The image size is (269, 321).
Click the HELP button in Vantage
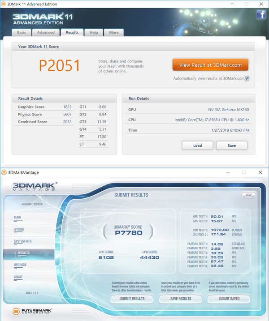click(248, 195)
